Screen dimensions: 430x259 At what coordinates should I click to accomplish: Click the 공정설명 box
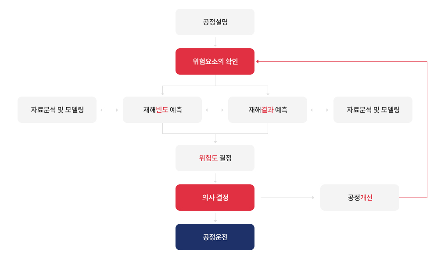(x=215, y=22)
